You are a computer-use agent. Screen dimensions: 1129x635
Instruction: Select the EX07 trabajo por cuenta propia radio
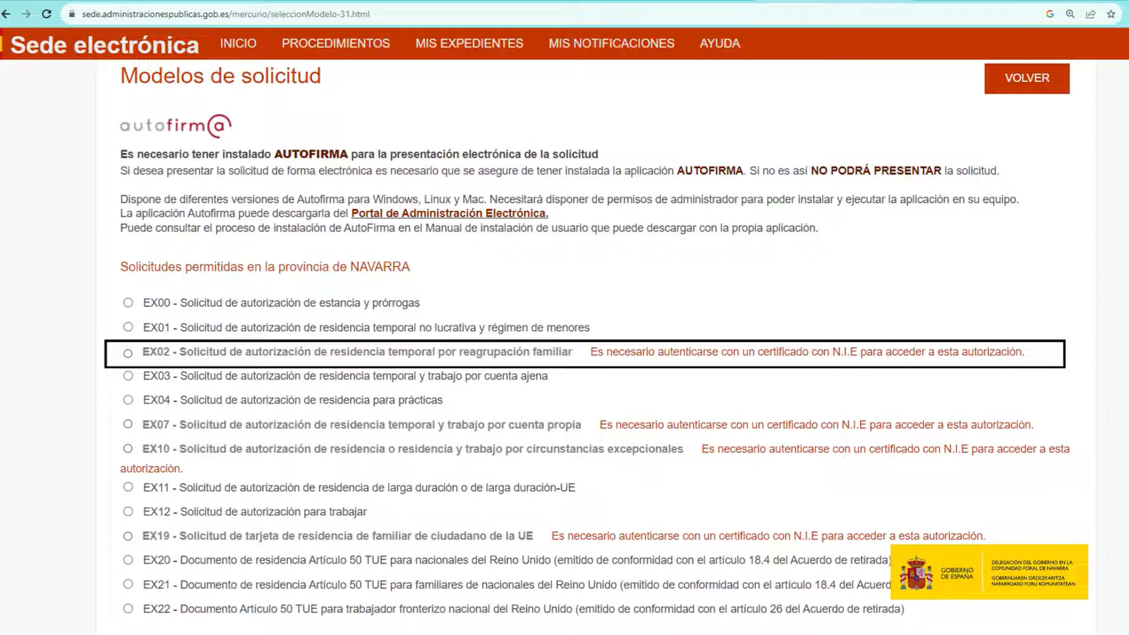pyautogui.click(x=128, y=424)
